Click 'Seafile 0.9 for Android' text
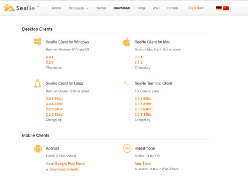 click(61, 156)
